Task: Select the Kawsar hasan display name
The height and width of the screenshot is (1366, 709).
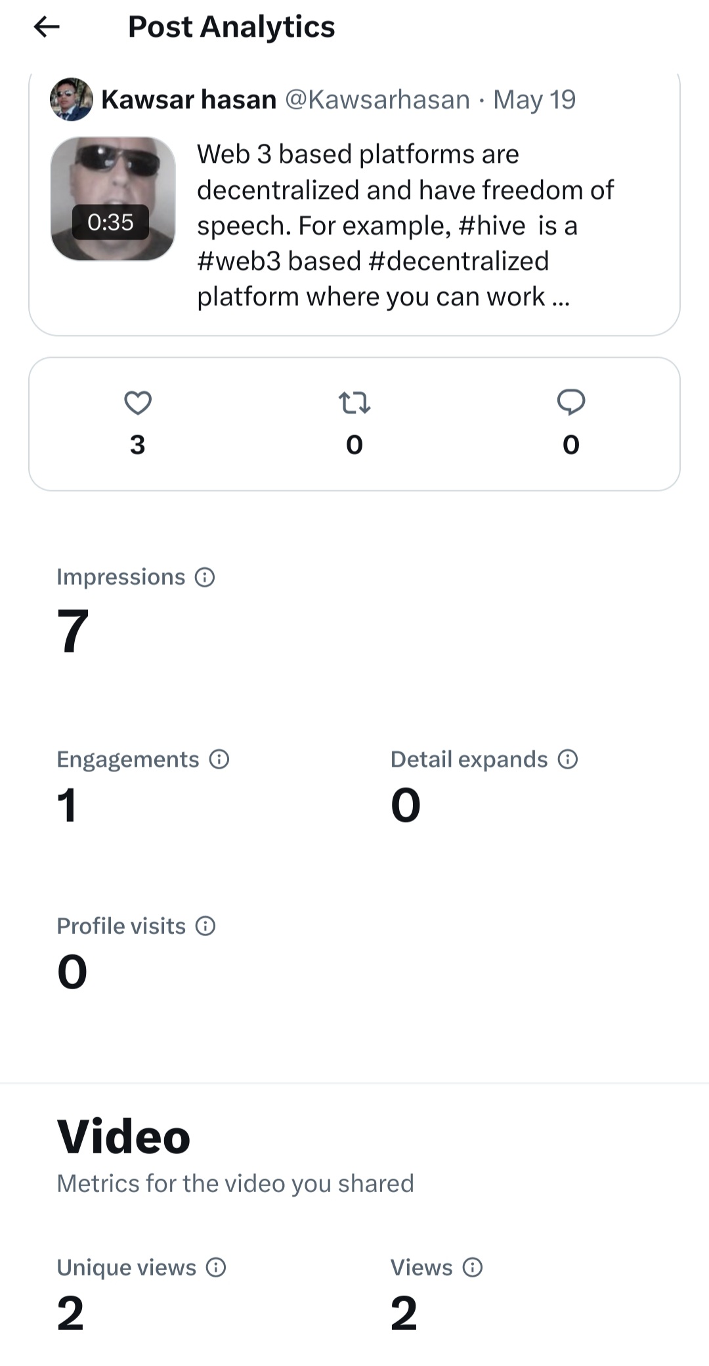Action: (x=189, y=100)
